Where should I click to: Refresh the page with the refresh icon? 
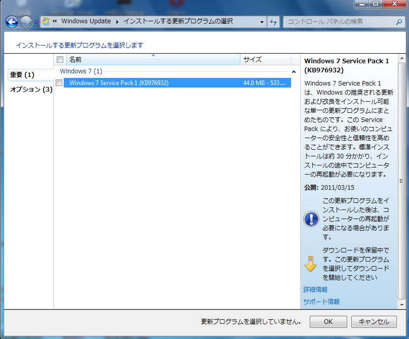click(x=273, y=22)
